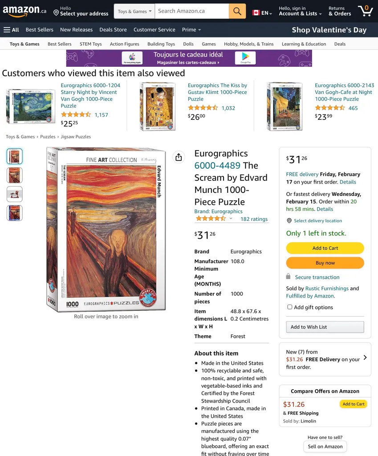This screenshot has height=456, width=378.
Task: Switch to the STEM Toys category tab
Action: 90,44
